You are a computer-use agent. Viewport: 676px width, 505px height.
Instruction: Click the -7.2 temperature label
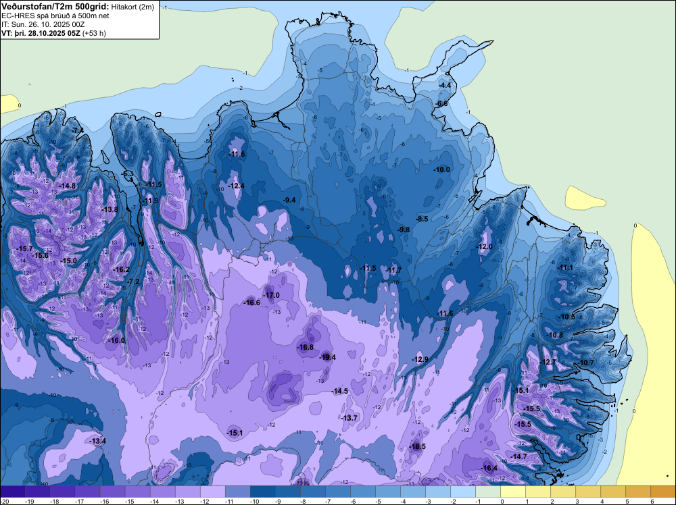click(x=133, y=282)
